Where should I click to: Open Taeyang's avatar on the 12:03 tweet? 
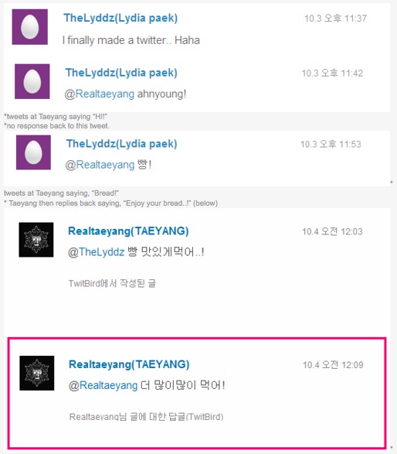click(36, 240)
